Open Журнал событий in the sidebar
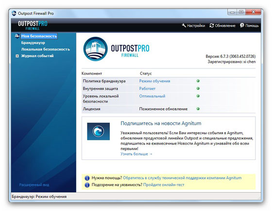 37,56
